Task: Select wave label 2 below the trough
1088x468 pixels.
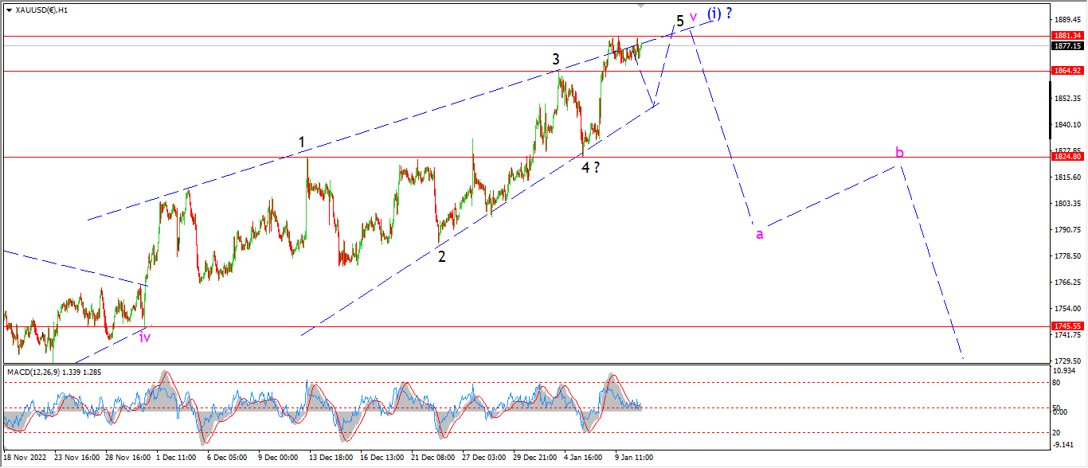Action: 441,256
